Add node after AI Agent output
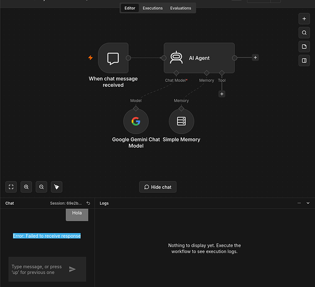 [255, 58]
